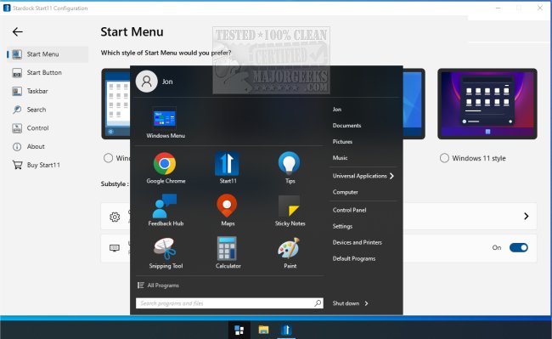Select the partially hidden Win style radio button

[108, 158]
